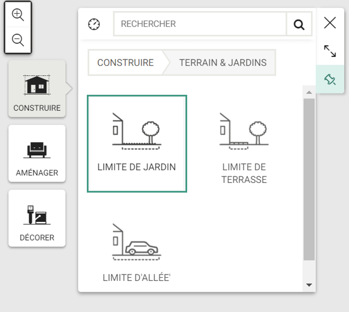Close the catalog panel
Screen dimensions: 349x312
click(x=330, y=23)
